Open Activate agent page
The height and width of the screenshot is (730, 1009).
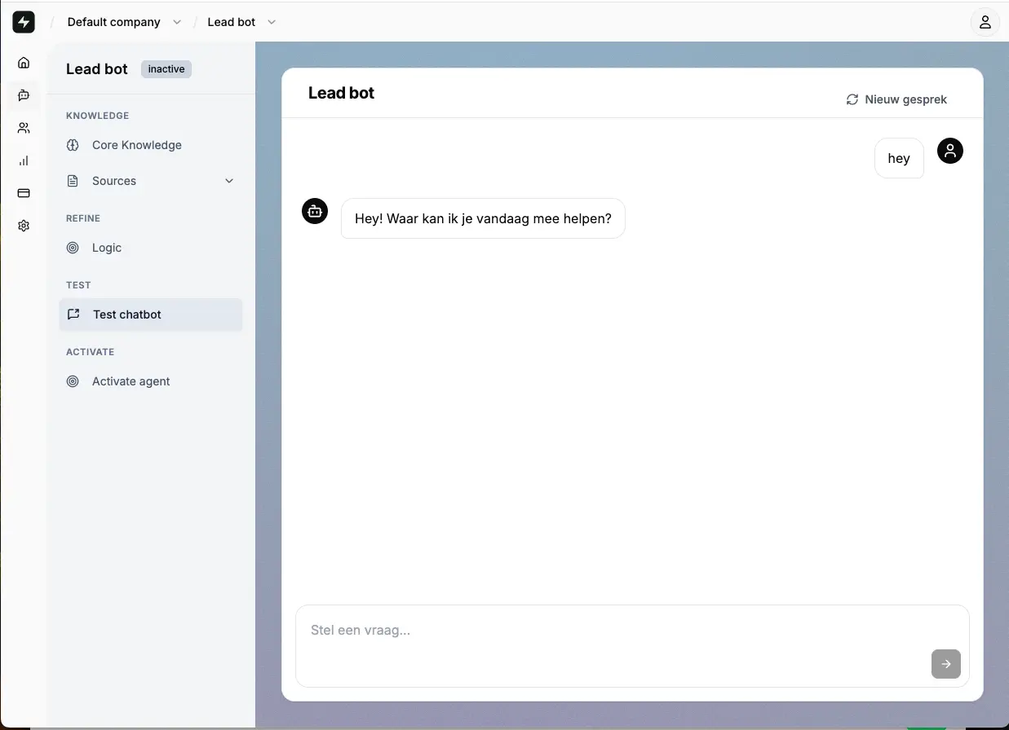131,381
